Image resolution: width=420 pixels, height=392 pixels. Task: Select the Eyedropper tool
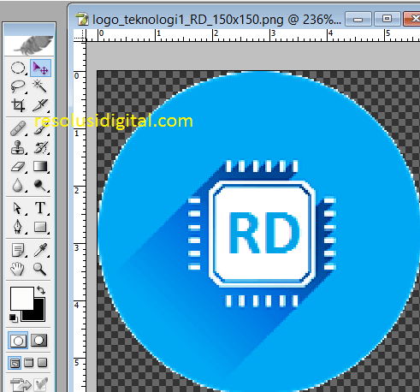[x=40, y=250]
